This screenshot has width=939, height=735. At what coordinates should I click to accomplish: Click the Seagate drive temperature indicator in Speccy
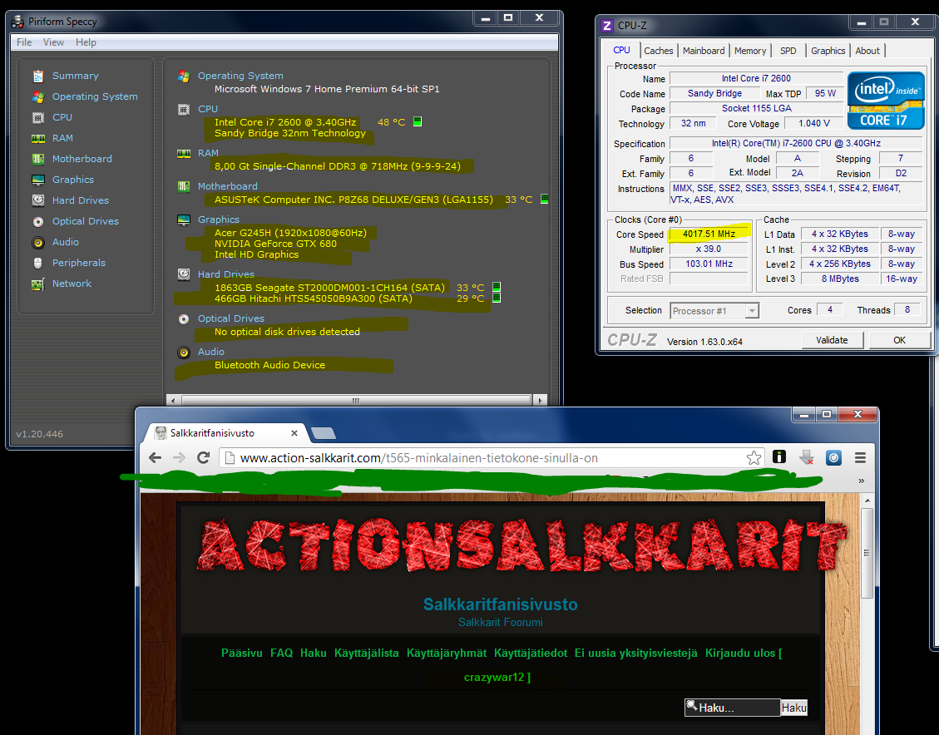point(497,288)
